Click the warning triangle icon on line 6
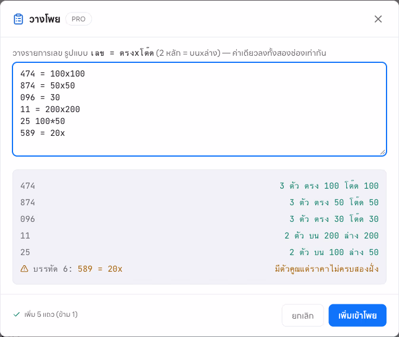The height and width of the screenshot is (337, 399). (x=24, y=269)
